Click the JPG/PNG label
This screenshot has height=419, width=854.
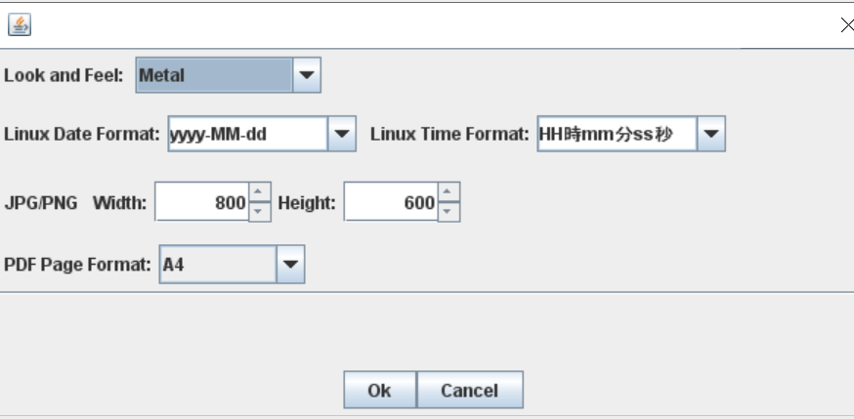pyautogui.click(x=41, y=203)
